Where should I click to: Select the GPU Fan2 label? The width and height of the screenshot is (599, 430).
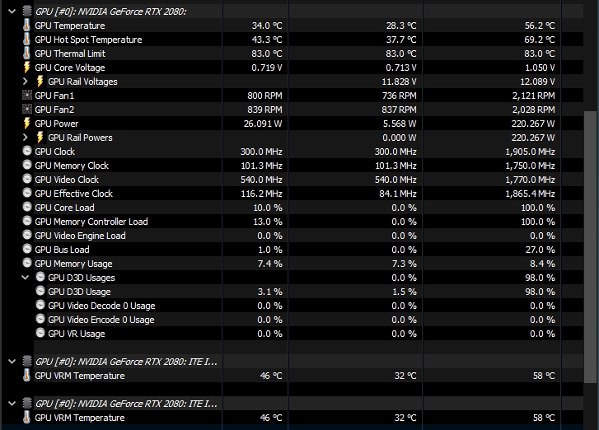tap(54, 110)
